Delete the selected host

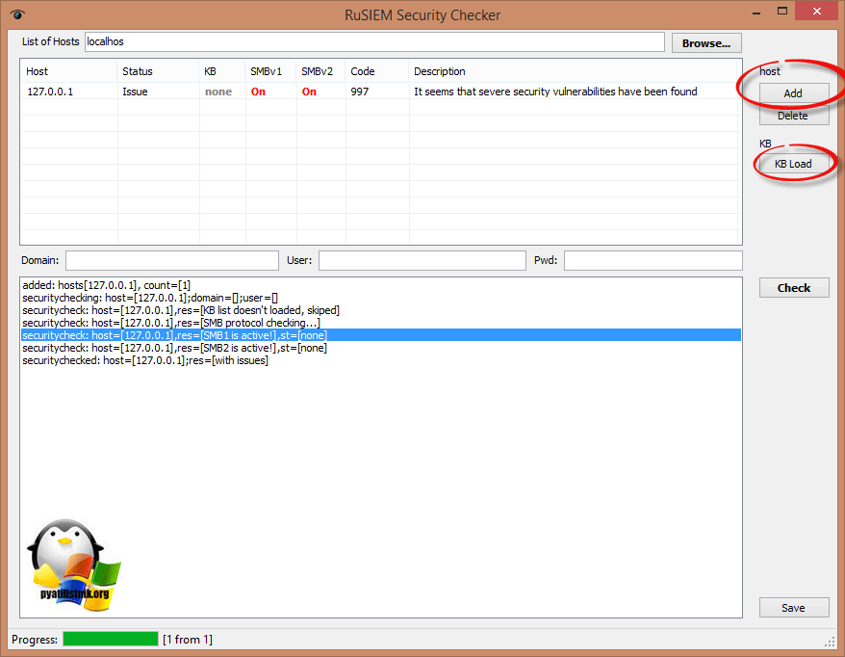coord(793,116)
